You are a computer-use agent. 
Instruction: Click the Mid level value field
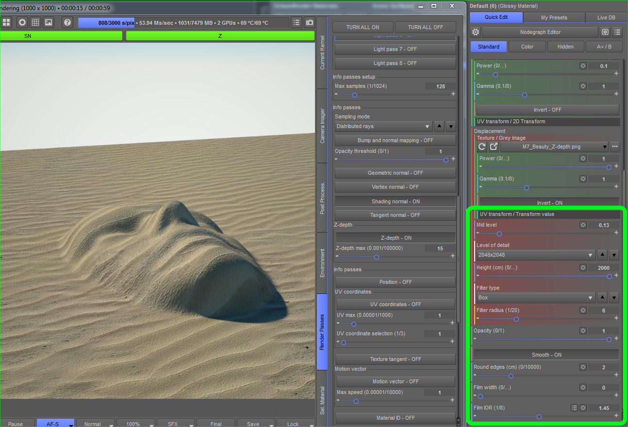click(603, 225)
